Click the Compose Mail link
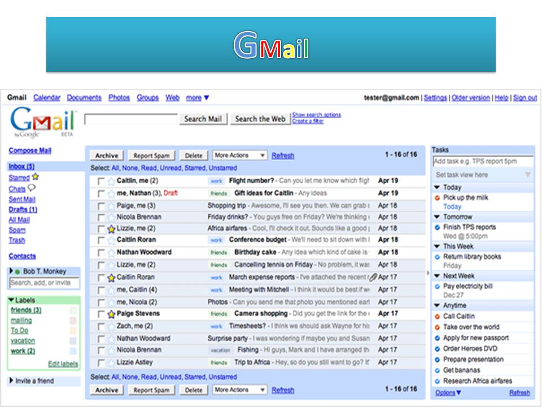Image resolution: width=542 pixels, height=407 pixels. [x=30, y=150]
